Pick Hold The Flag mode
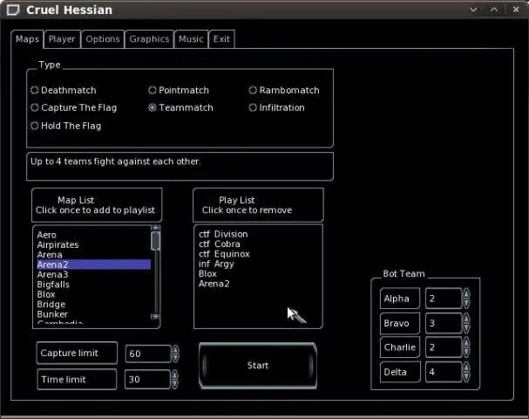The image size is (529, 419). [65, 126]
